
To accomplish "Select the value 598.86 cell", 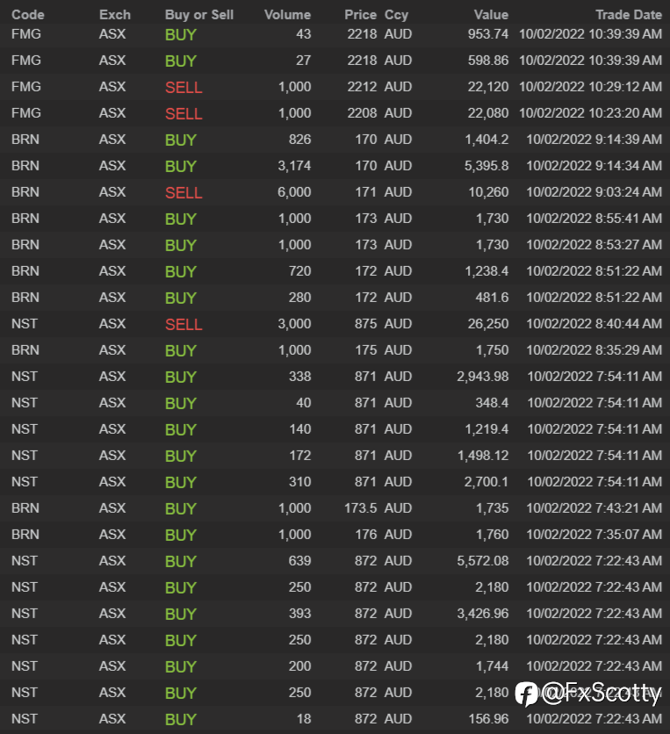I will [x=488, y=61].
